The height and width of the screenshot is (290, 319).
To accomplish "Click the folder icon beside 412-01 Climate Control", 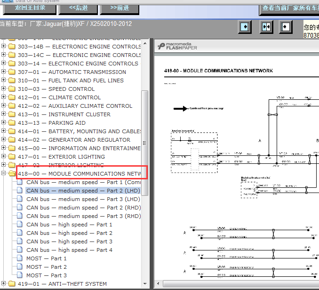I will (12, 97).
